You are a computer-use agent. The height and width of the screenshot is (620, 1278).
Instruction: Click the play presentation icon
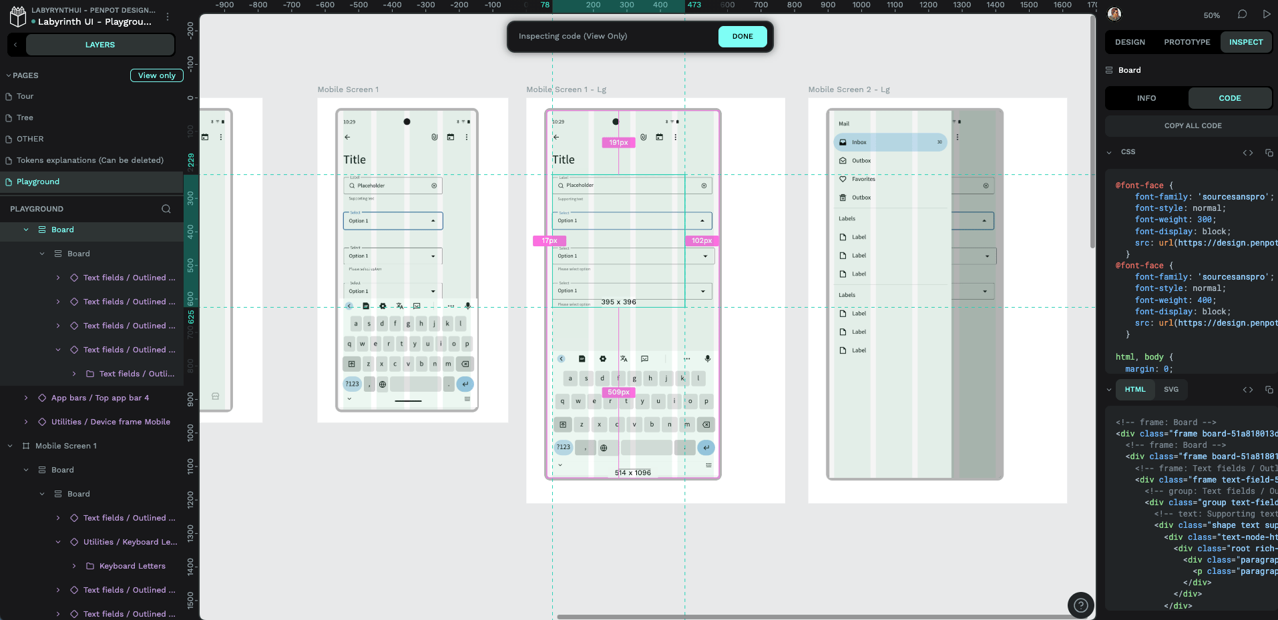click(x=1266, y=15)
